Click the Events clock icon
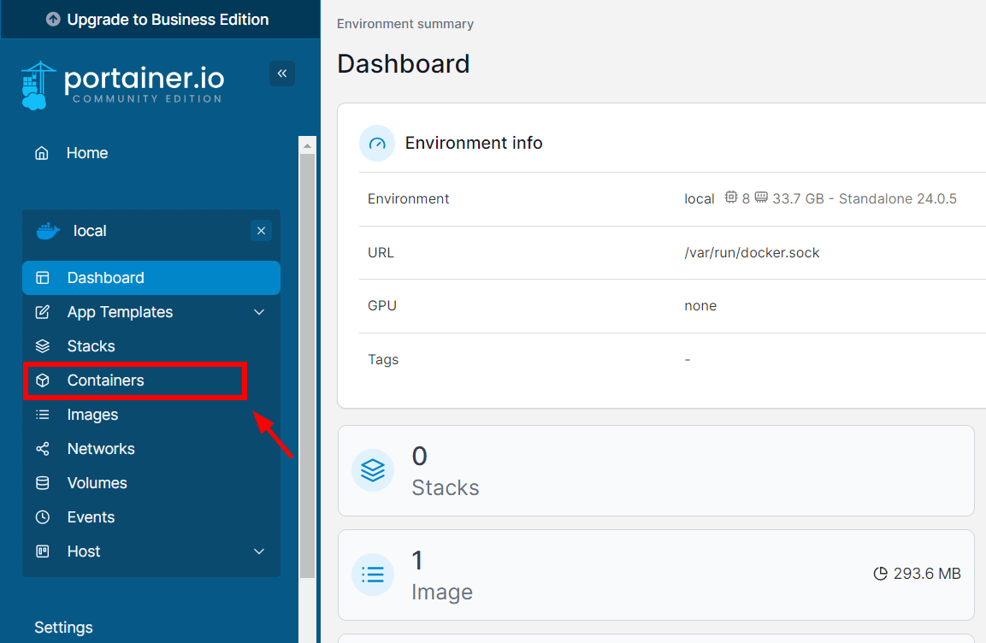Viewport: 986px width, 643px height. pos(41,516)
